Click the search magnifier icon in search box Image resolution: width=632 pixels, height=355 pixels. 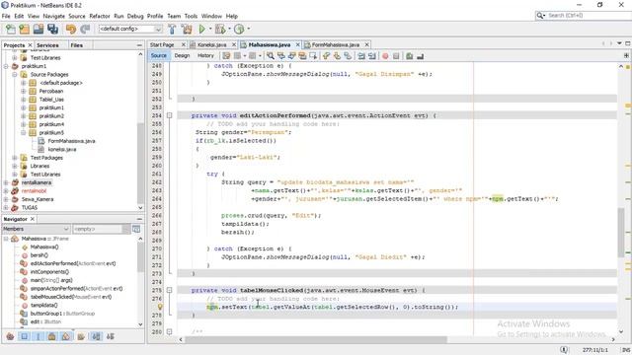click(539, 16)
